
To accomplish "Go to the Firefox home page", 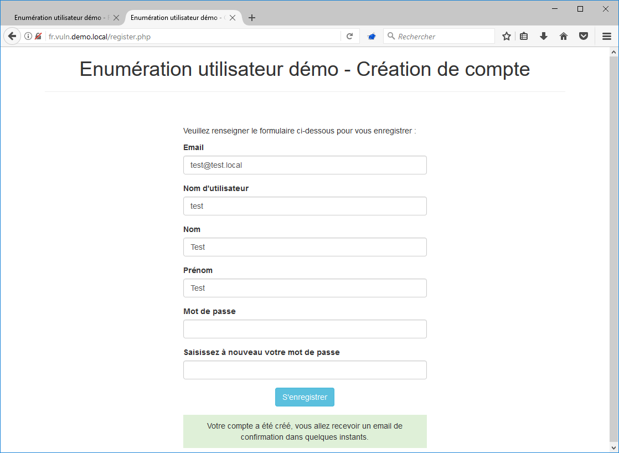I will pyautogui.click(x=564, y=35).
